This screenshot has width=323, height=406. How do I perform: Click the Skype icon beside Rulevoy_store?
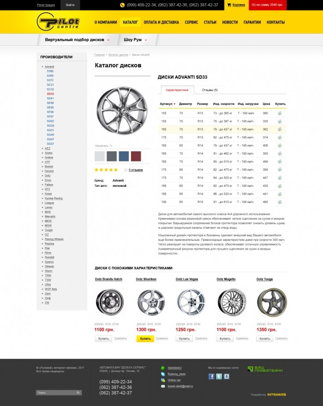coord(163,374)
